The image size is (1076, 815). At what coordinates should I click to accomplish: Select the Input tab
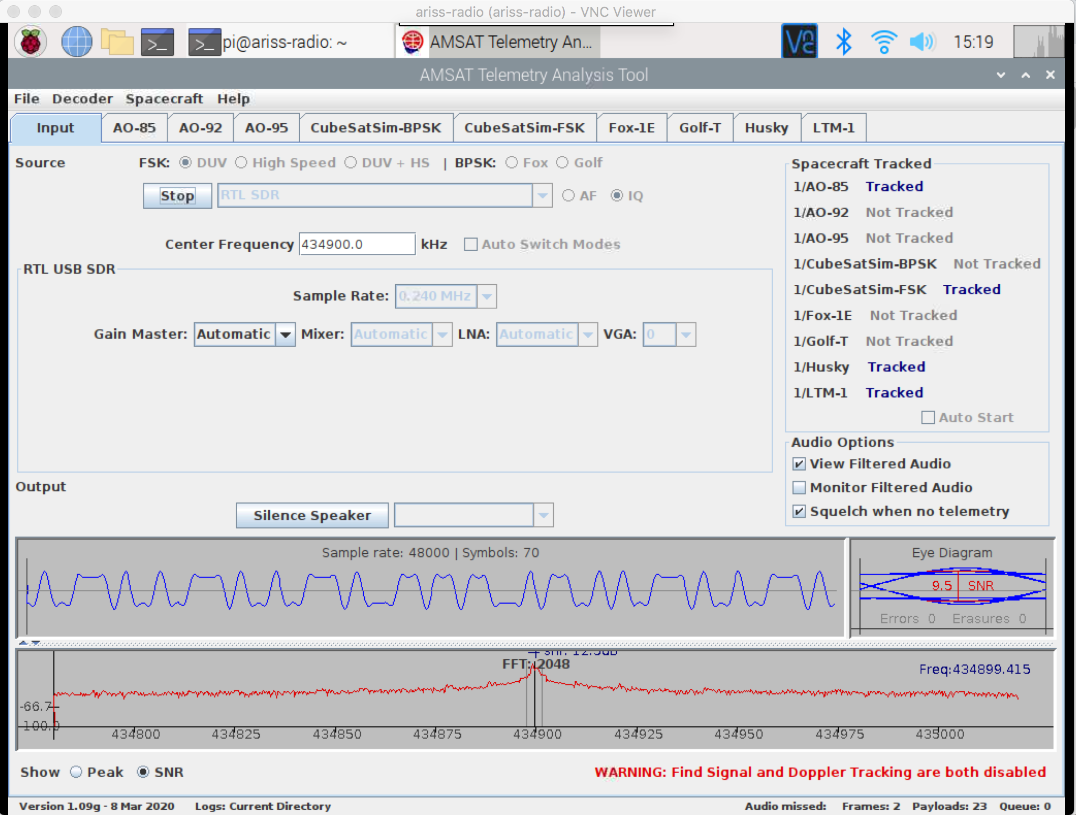pos(56,128)
